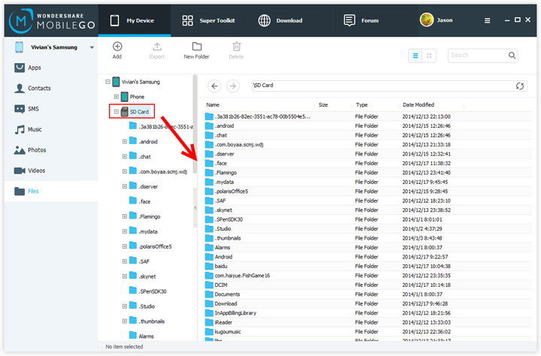Open Apps in the sidebar
Screen dimensions: 541x356
[28, 68]
